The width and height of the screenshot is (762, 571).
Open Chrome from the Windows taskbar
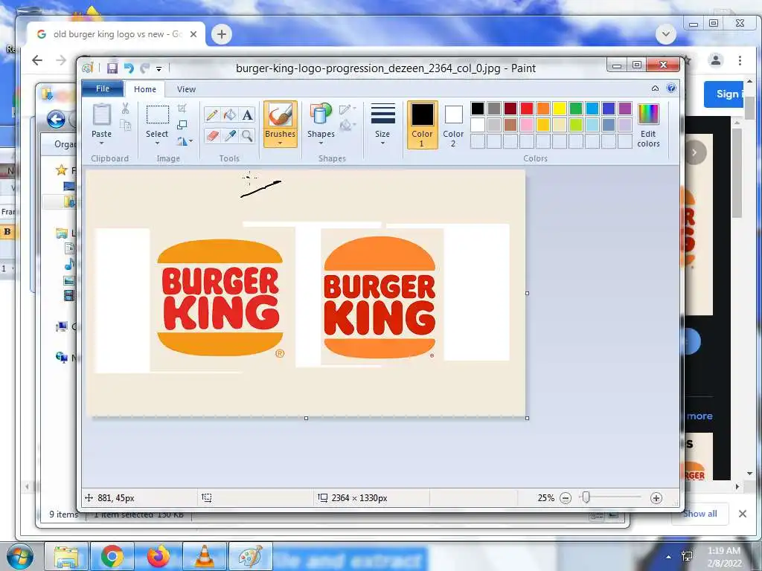tap(112, 556)
